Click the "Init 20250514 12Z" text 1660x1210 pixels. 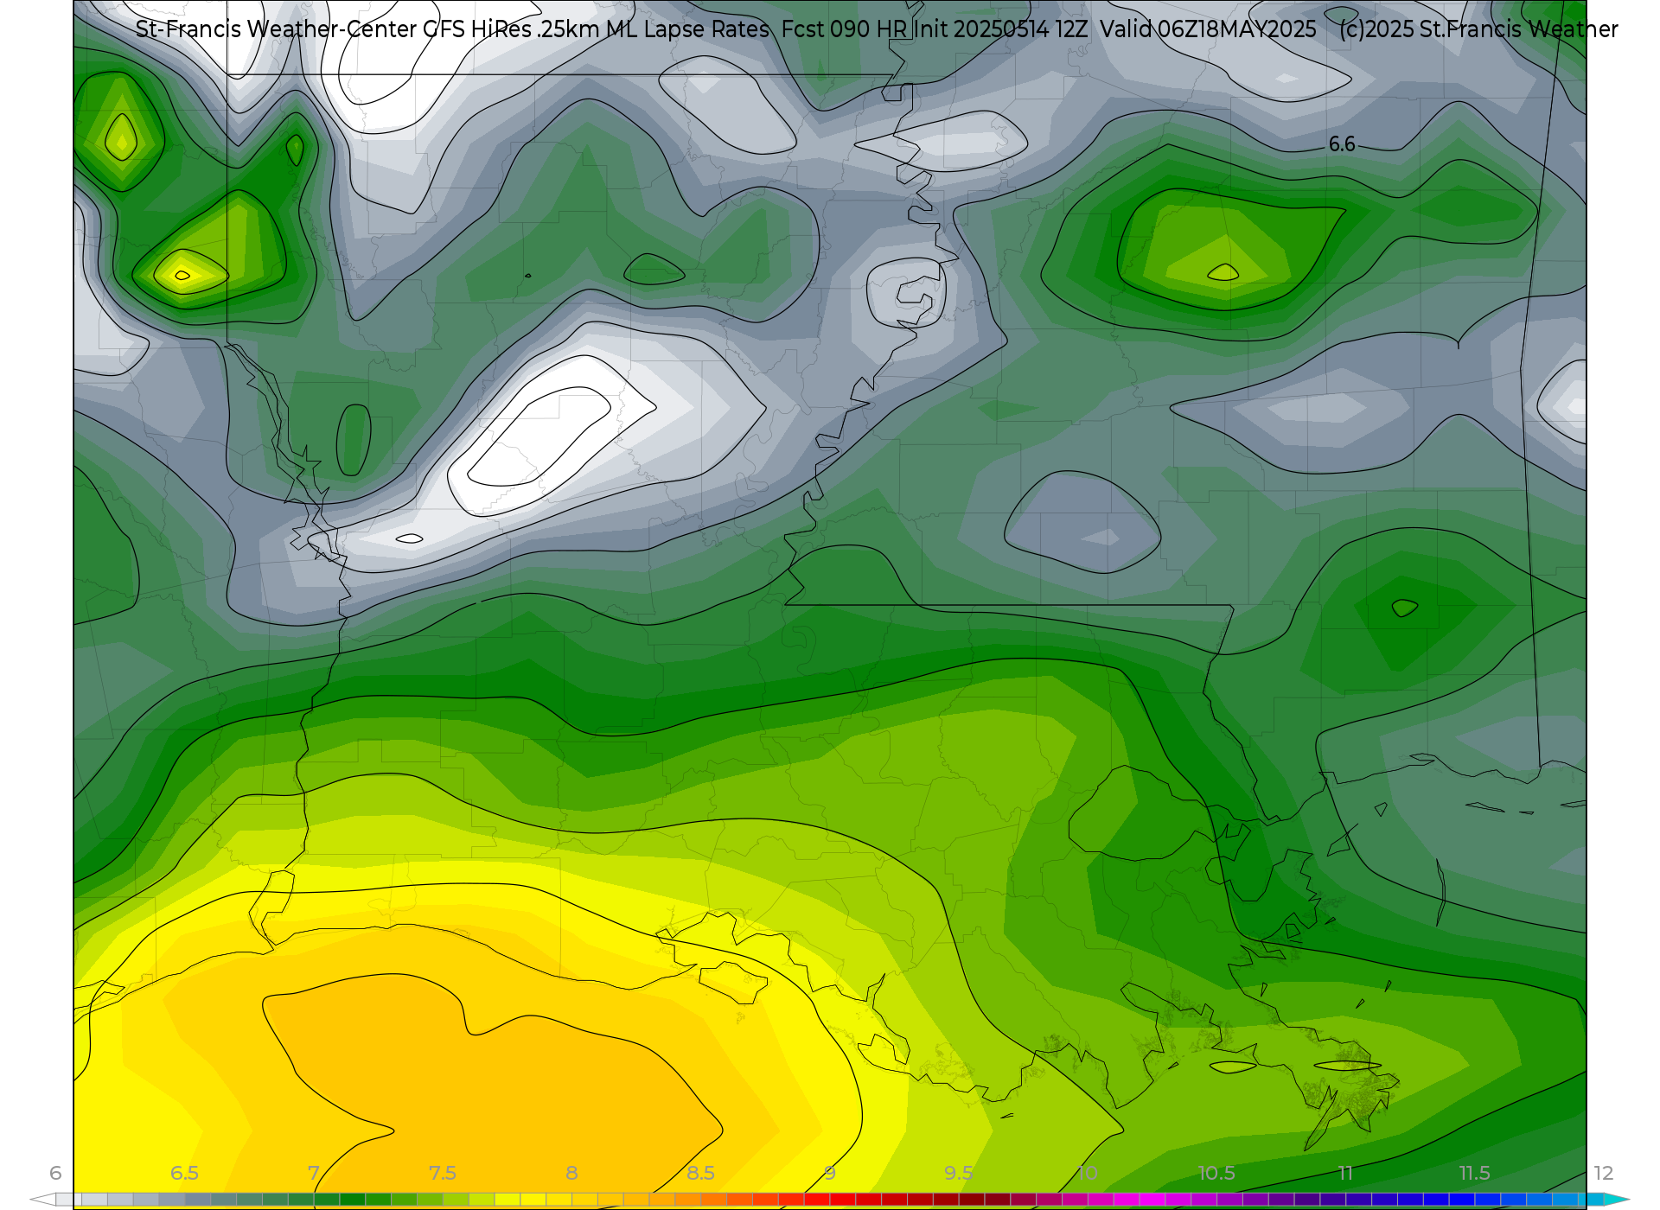(x=1001, y=29)
